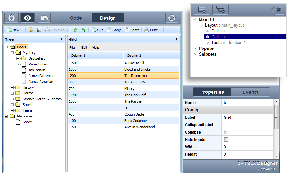Image resolution: width=289 pixels, height=173 pixels.
Task: Click the Save As toolbar button
Action: tap(57, 30)
